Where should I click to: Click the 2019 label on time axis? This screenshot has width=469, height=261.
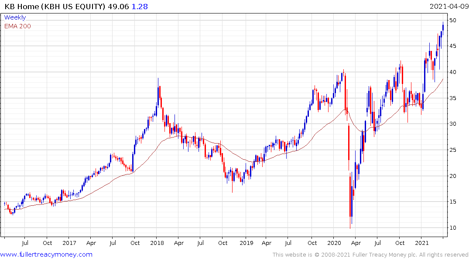tap(246, 243)
